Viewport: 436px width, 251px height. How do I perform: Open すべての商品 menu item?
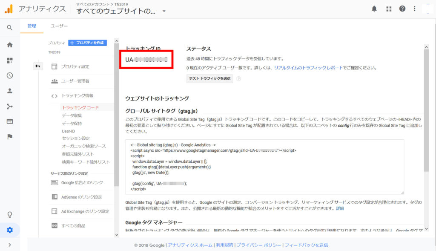pyautogui.click(x=73, y=226)
